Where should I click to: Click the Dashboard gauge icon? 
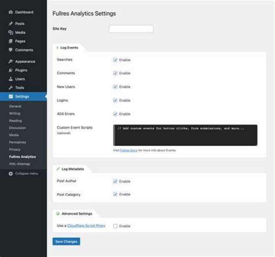tap(11, 12)
